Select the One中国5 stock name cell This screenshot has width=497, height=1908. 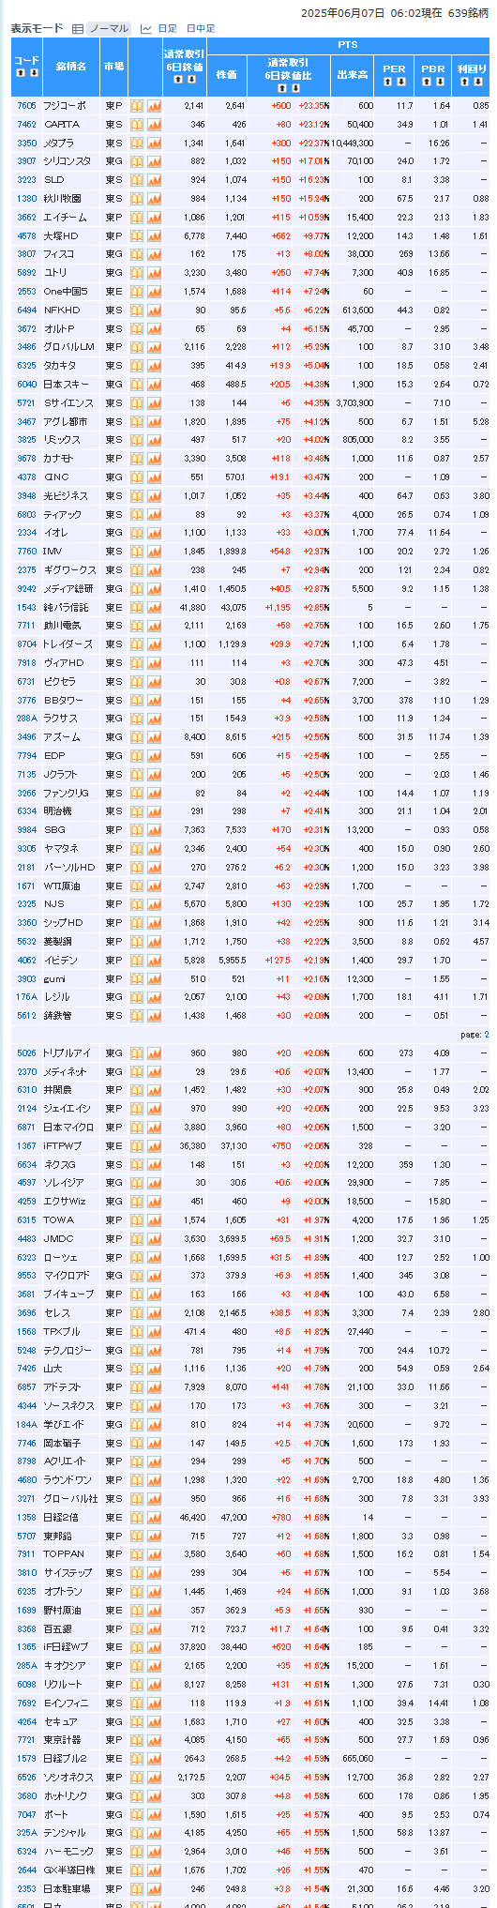(70, 292)
